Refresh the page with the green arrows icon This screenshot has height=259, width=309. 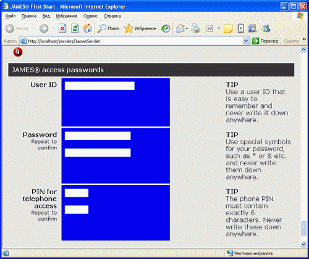point(75,28)
